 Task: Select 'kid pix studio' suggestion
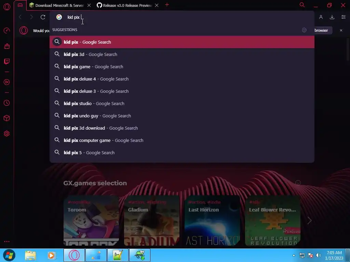(x=182, y=103)
